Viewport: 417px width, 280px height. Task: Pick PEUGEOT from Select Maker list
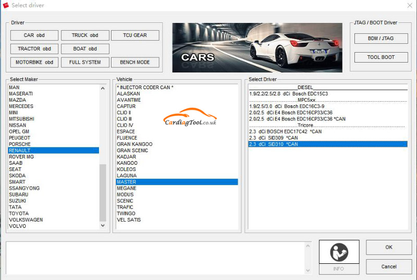pos(20,138)
